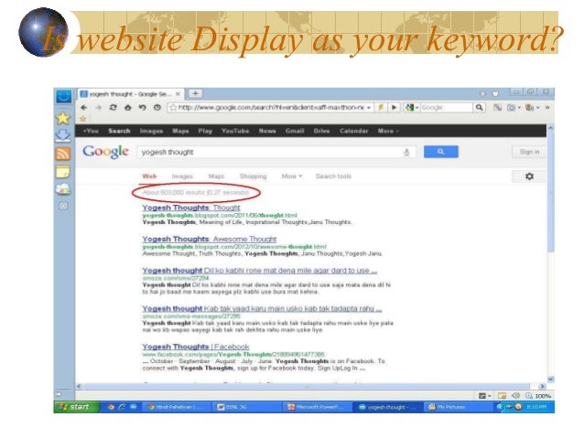Click the lightning mode switch icon
Screen dimensions: 584x438
(x=381, y=108)
